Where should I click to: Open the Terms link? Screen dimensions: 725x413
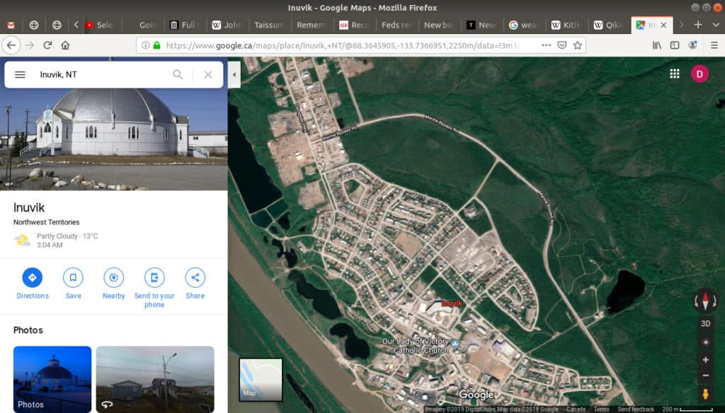601,409
